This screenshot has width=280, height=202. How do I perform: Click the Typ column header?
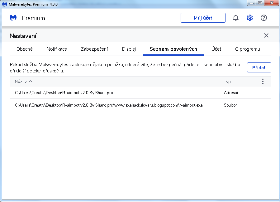click(227, 81)
